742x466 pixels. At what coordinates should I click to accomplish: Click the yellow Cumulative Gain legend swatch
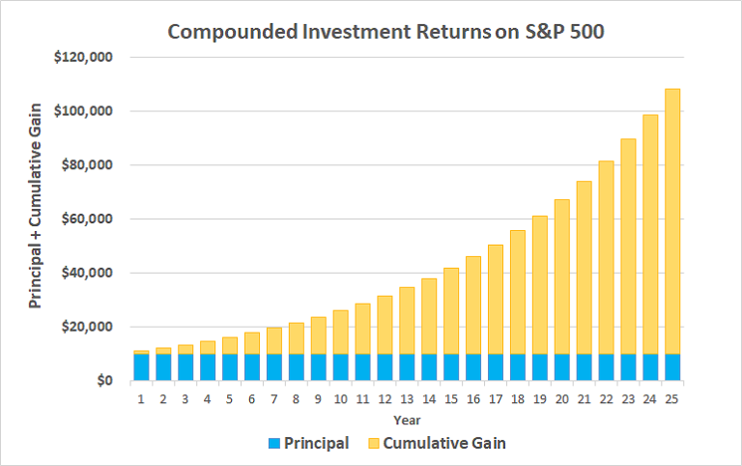click(x=372, y=444)
